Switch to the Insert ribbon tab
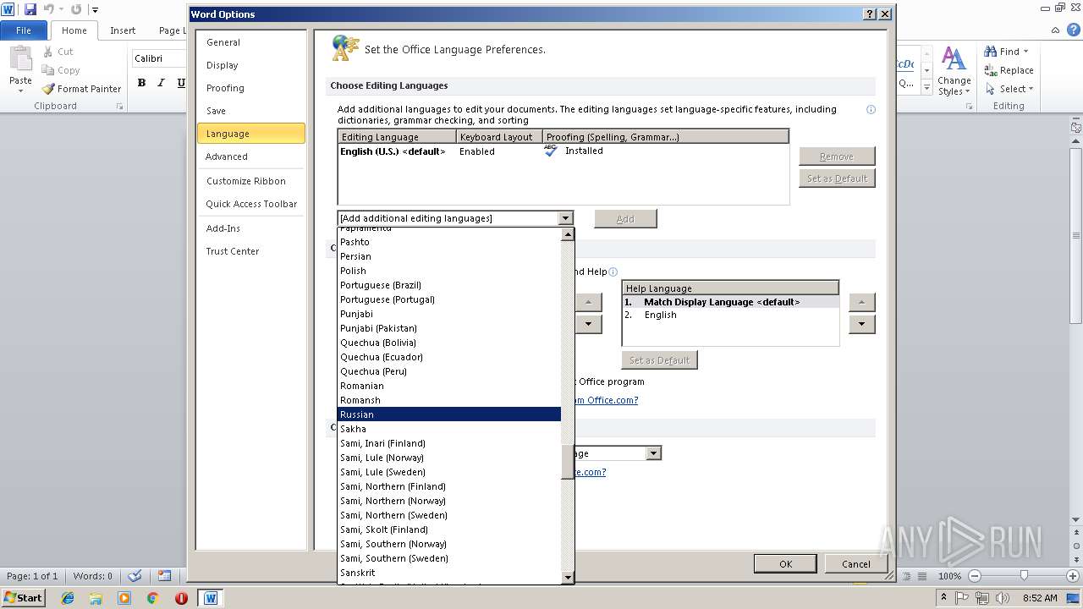 (x=123, y=30)
